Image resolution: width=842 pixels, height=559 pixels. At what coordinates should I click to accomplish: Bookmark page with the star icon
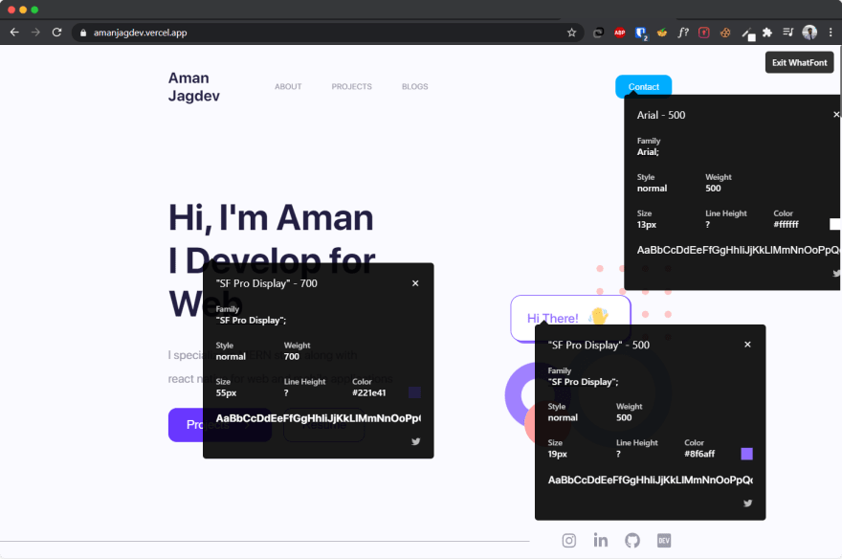571,33
